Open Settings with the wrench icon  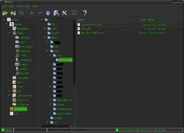pos(64,13)
